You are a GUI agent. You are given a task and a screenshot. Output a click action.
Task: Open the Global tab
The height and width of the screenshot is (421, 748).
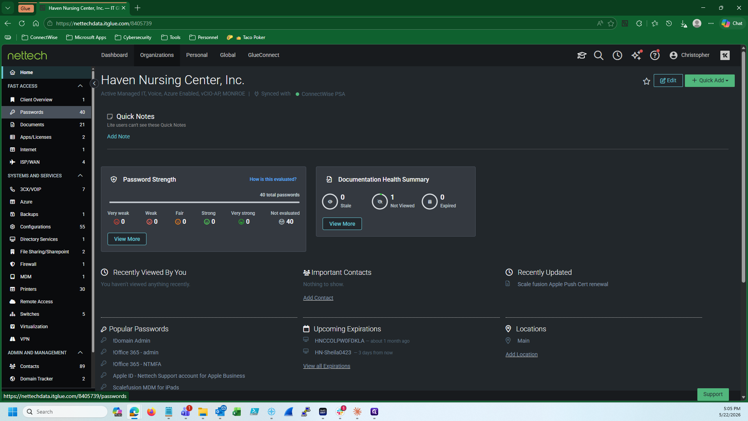(x=228, y=55)
